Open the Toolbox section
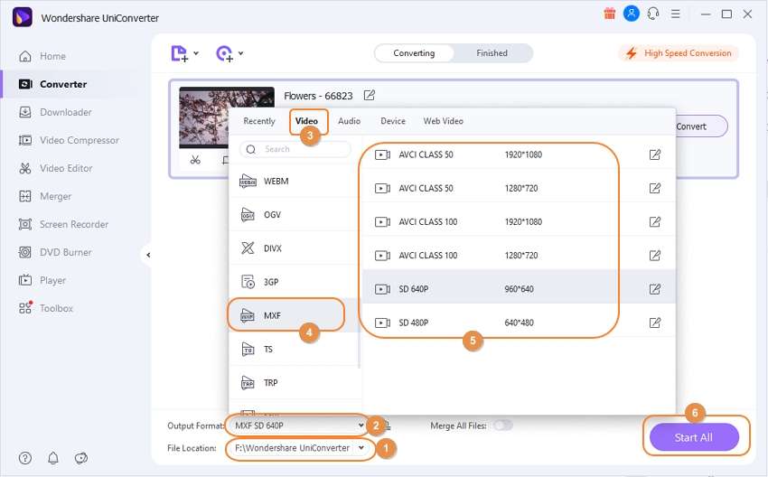This screenshot has height=477, width=768. coord(45,308)
